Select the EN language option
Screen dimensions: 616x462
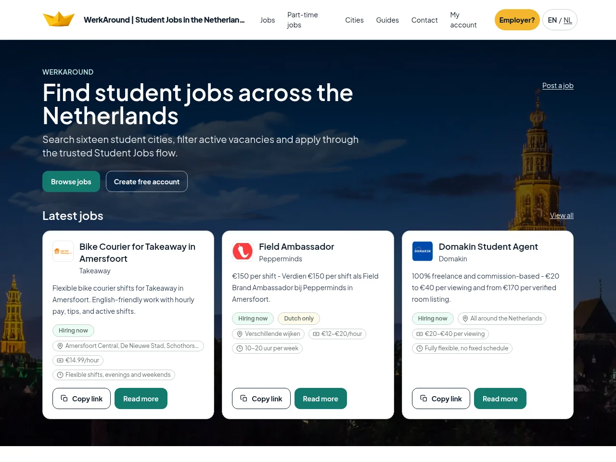tap(552, 20)
